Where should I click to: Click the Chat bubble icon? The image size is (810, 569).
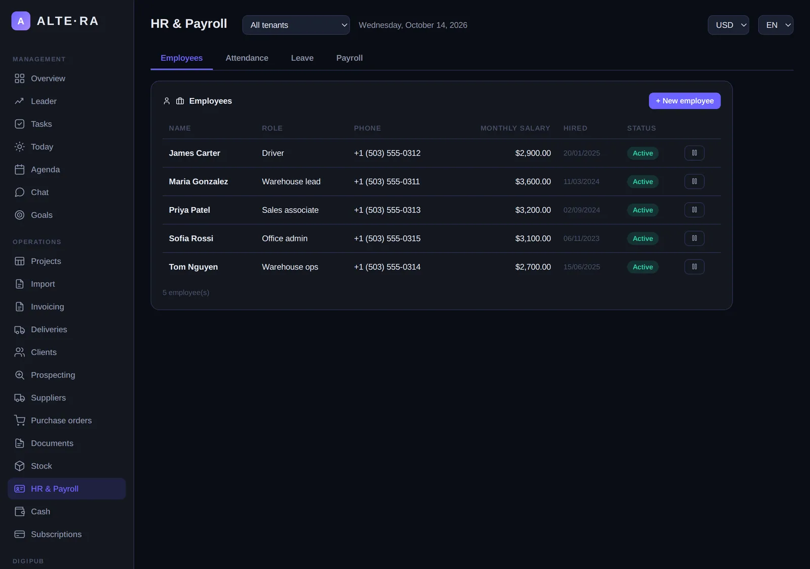(19, 192)
